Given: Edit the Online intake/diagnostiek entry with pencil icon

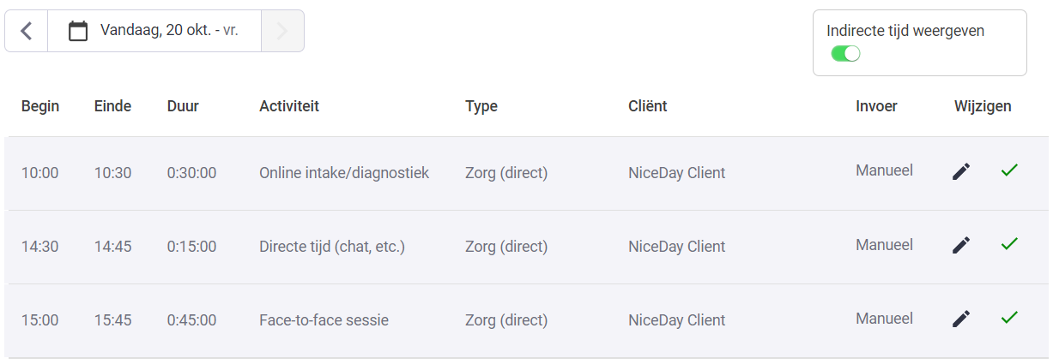Looking at the screenshot, I should click(961, 172).
